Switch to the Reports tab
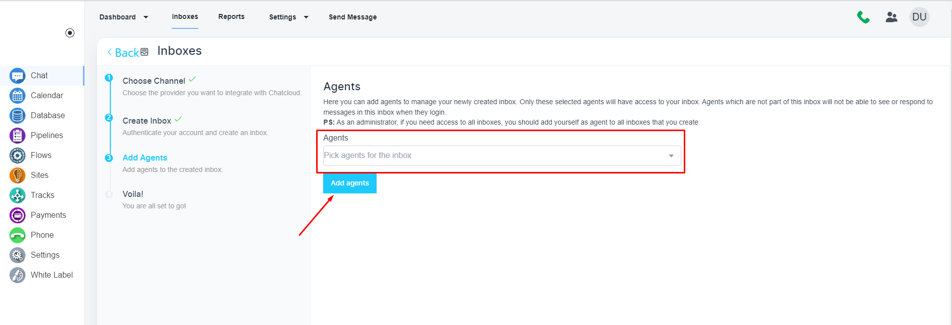This screenshot has height=325, width=952. [x=231, y=16]
